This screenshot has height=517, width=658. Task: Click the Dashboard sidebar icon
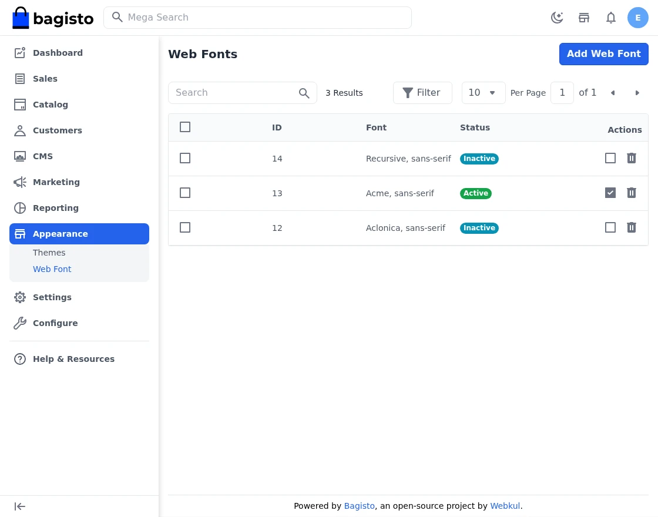coord(20,53)
